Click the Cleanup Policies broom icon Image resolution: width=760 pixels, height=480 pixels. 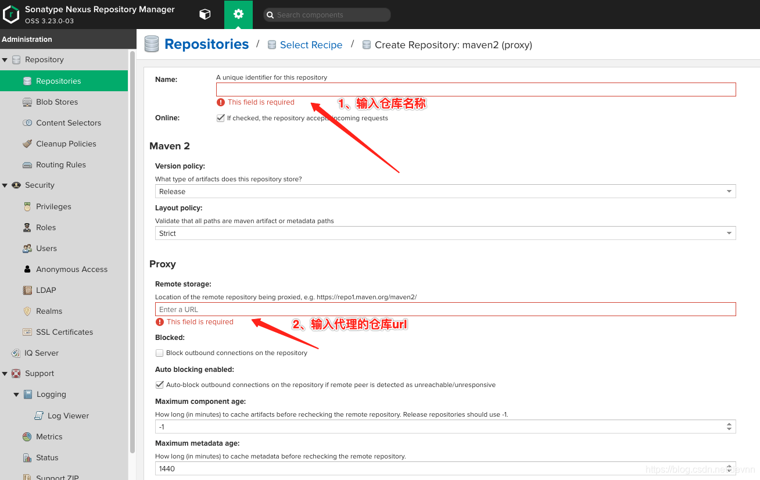point(27,144)
